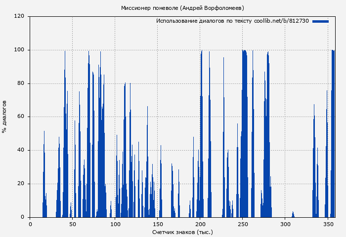Click the 20 tick on the vertical axis
This screenshot has height=237, width=346.
21,184
